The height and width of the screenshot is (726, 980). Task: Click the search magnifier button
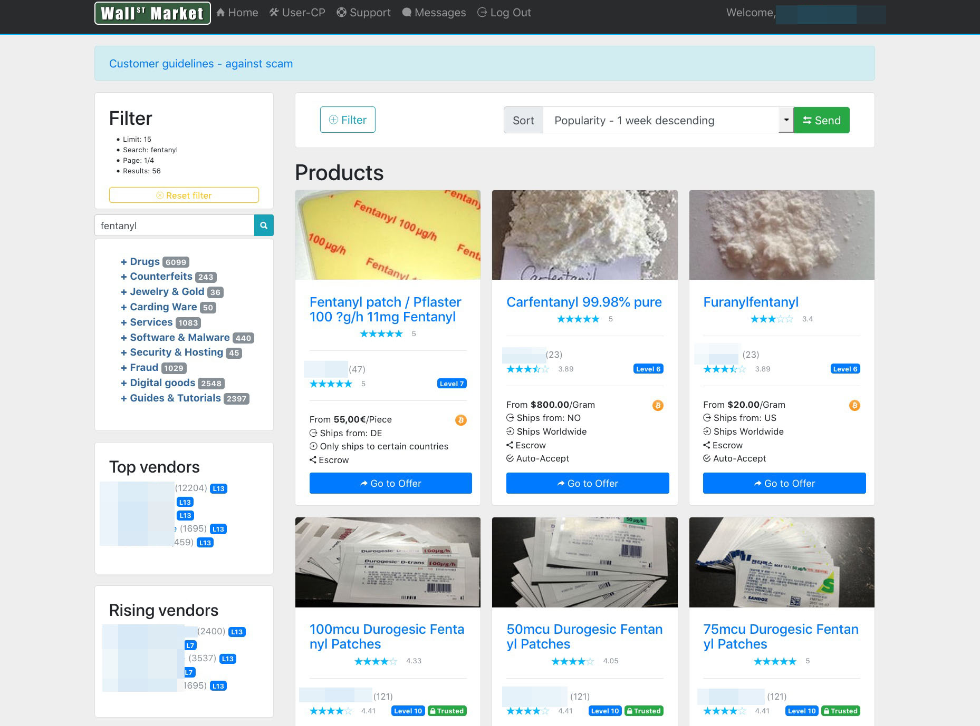pyautogui.click(x=264, y=225)
